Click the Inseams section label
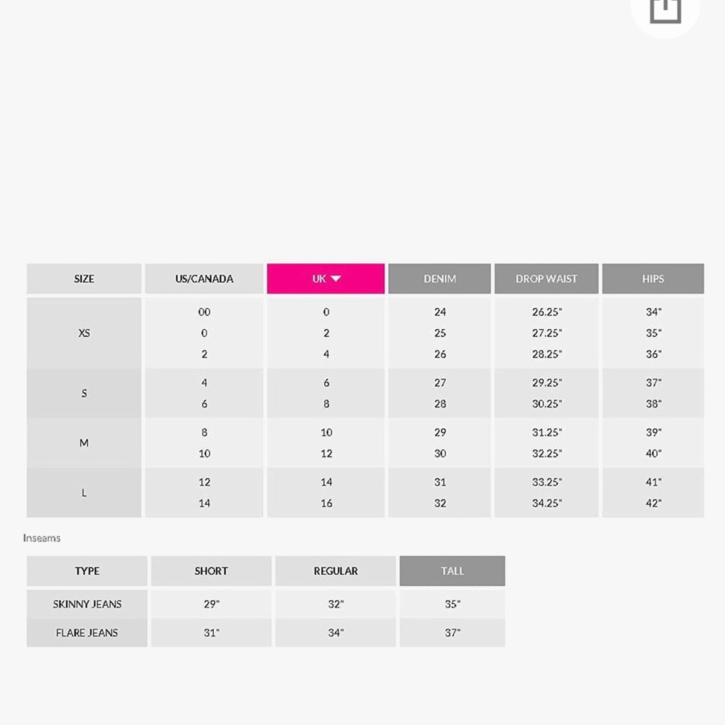The height and width of the screenshot is (725, 725). [41, 538]
